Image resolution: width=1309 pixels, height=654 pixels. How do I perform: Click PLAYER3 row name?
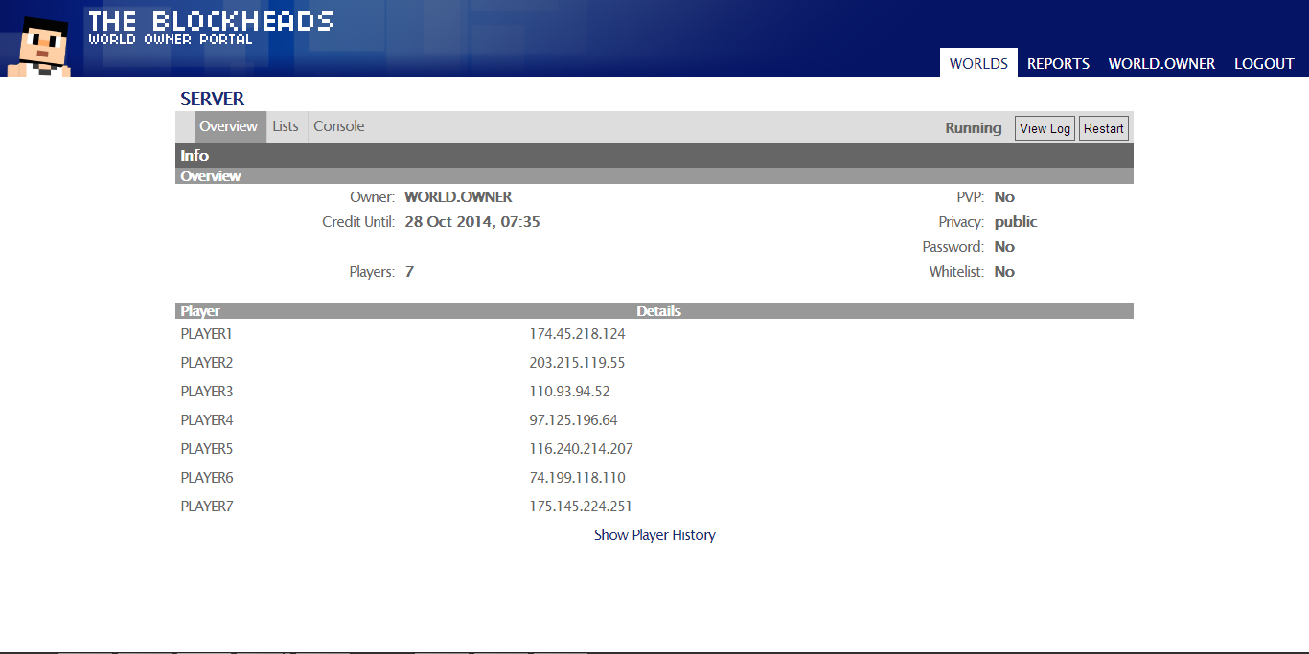[207, 392]
